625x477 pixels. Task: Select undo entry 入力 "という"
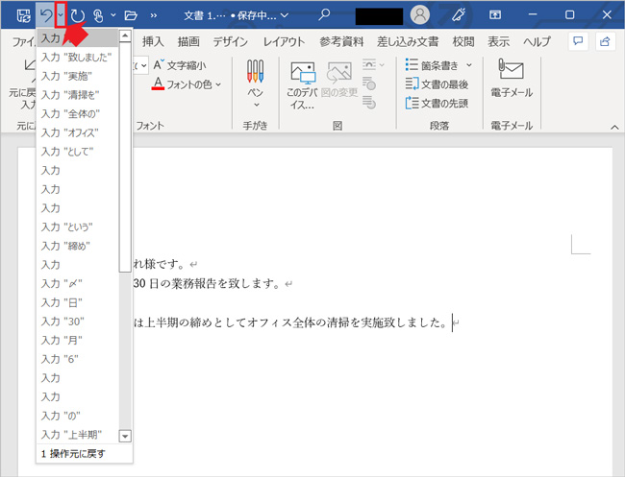click(77, 227)
